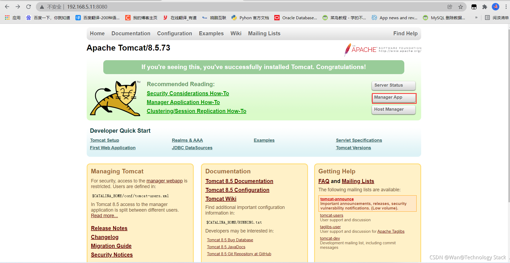
Task: Bookmark page with the star icon
Action: [x=460, y=7]
